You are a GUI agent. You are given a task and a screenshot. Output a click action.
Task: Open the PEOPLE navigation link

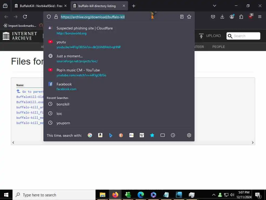point(218,47)
